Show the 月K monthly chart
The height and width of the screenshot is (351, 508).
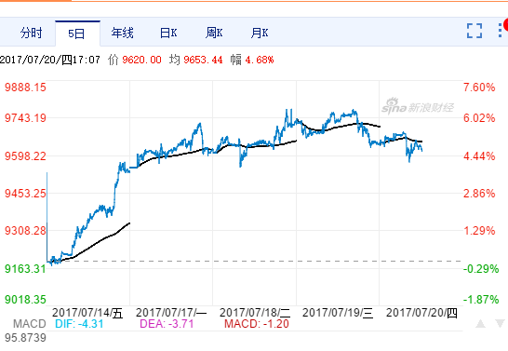pyautogui.click(x=260, y=34)
